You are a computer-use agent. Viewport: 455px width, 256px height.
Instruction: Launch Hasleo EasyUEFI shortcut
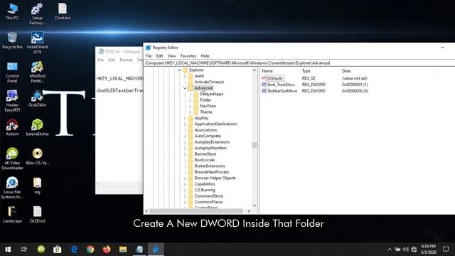pos(12,101)
